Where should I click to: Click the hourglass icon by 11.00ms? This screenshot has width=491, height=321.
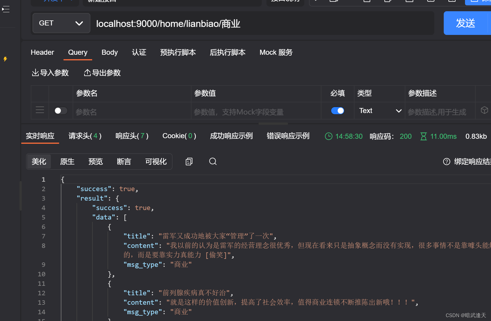424,136
